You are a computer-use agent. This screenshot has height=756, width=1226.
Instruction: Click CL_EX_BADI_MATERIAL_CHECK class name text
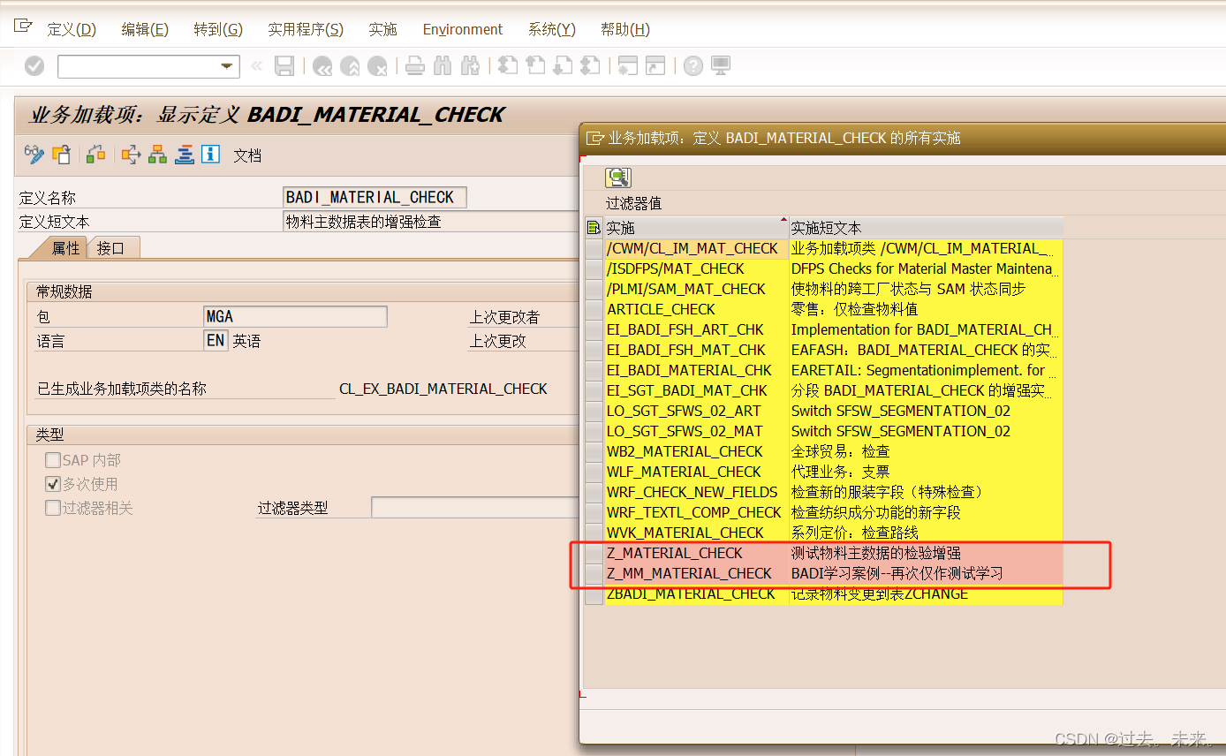[443, 389]
